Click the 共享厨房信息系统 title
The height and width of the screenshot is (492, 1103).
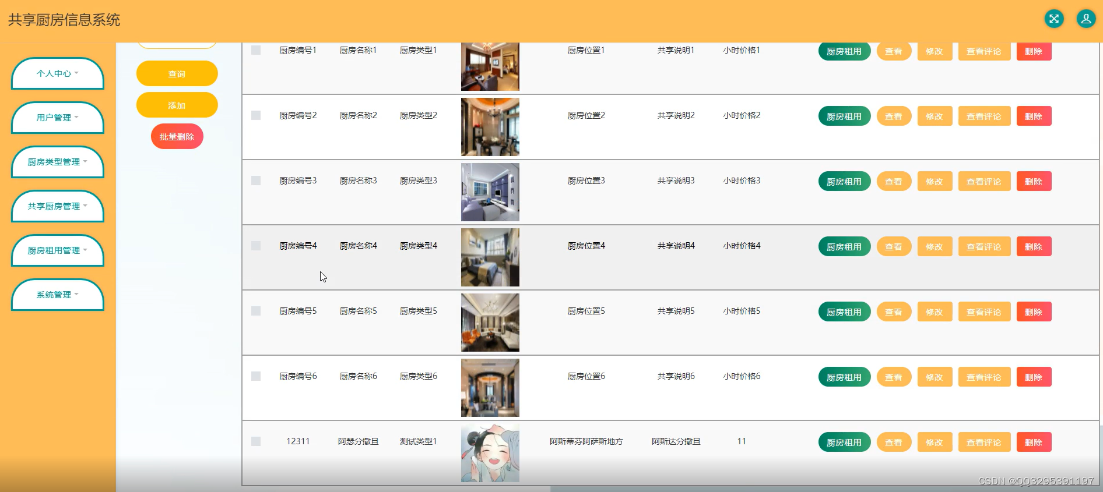(x=64, y=20)
